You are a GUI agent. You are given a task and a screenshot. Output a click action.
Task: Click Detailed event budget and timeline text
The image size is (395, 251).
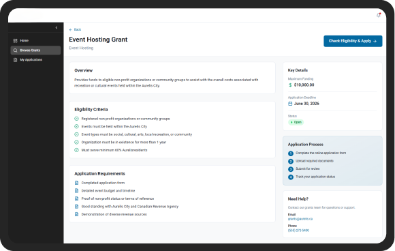[108, 191]
